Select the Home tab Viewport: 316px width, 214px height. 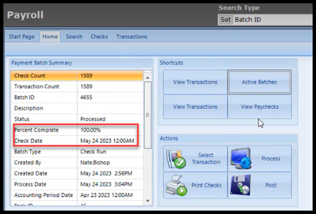click(50, 37)
